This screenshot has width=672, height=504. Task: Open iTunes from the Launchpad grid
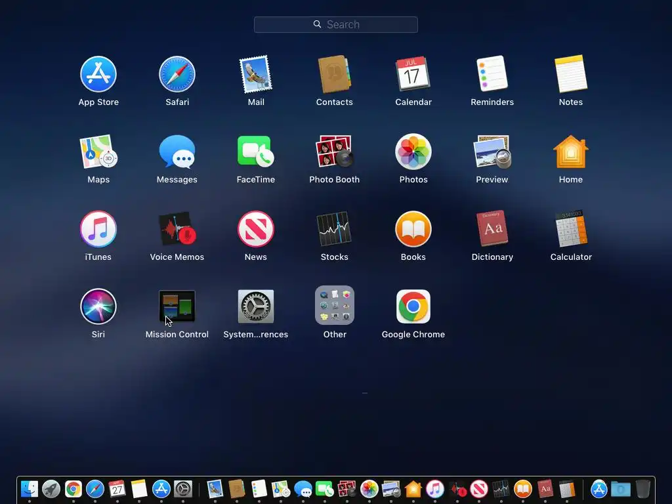point(98,229)
